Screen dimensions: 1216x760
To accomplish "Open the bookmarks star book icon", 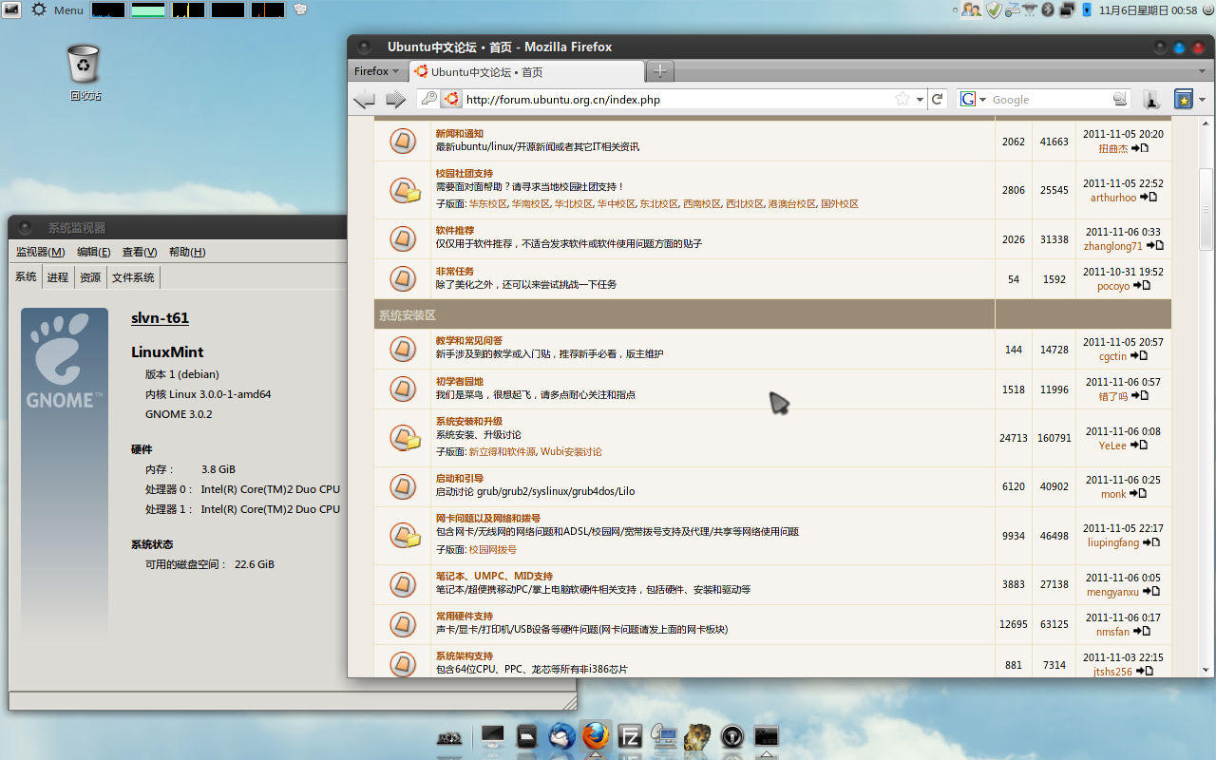I will [x=1184, y=99].
